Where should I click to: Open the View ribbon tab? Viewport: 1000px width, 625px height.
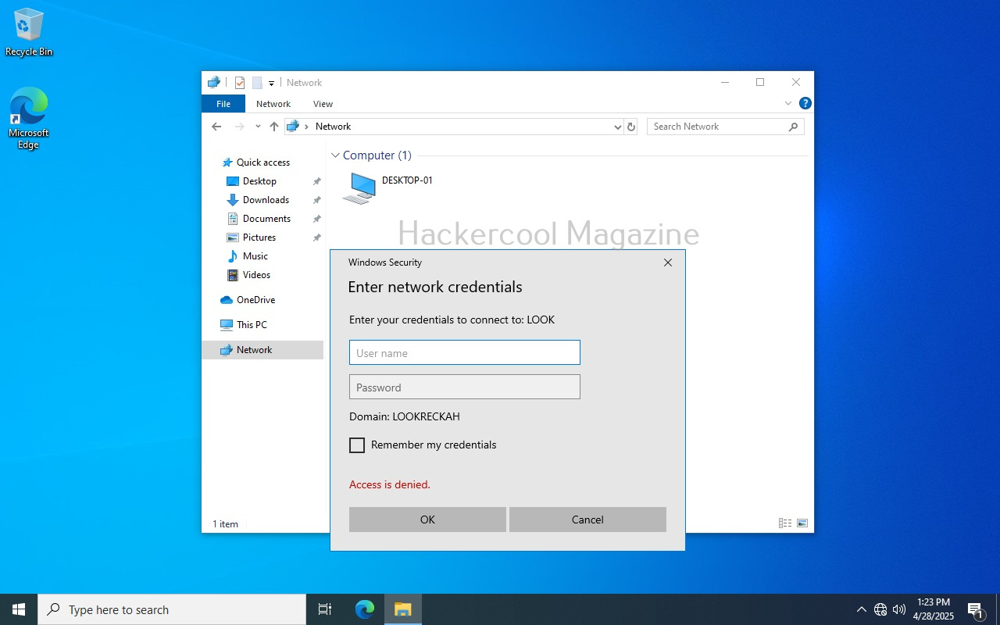click(x=323, y=104)
